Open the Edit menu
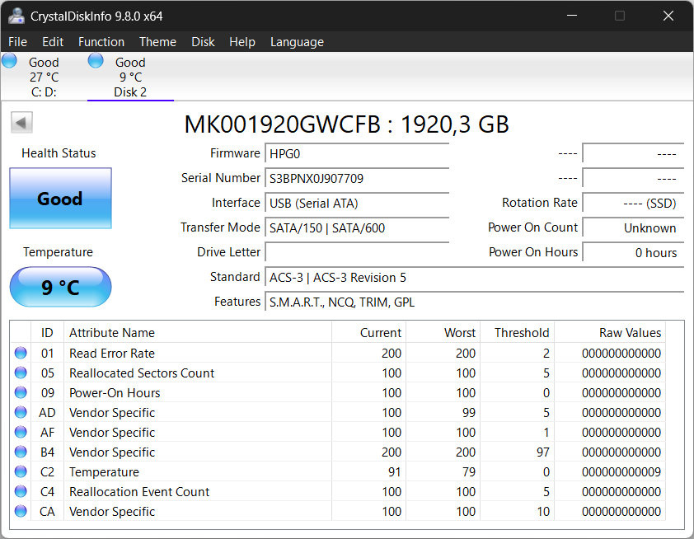 [x=53, y=42]
